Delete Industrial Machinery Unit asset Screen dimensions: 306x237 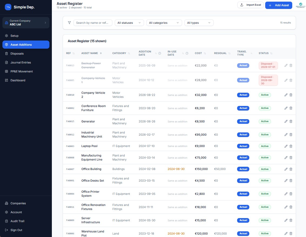291,135
